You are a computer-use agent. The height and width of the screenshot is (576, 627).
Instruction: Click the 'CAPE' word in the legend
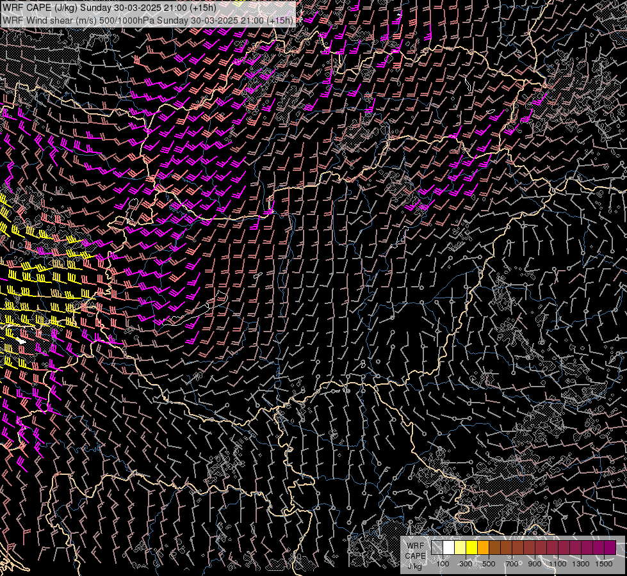(415, 556)
